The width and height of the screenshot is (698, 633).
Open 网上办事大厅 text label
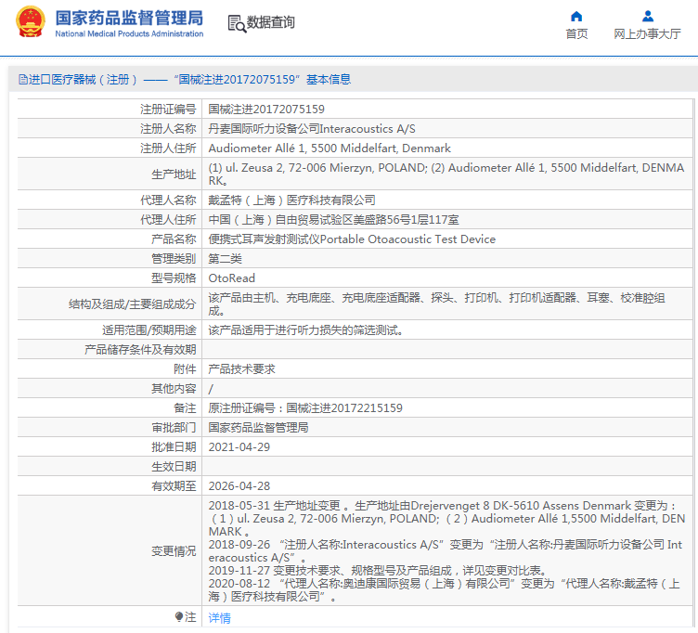[x=647, y=34]
